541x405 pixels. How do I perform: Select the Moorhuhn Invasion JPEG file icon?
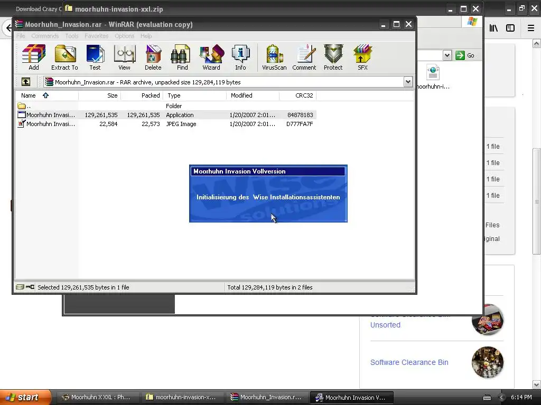pyautogui.click(x=21, y=123)
